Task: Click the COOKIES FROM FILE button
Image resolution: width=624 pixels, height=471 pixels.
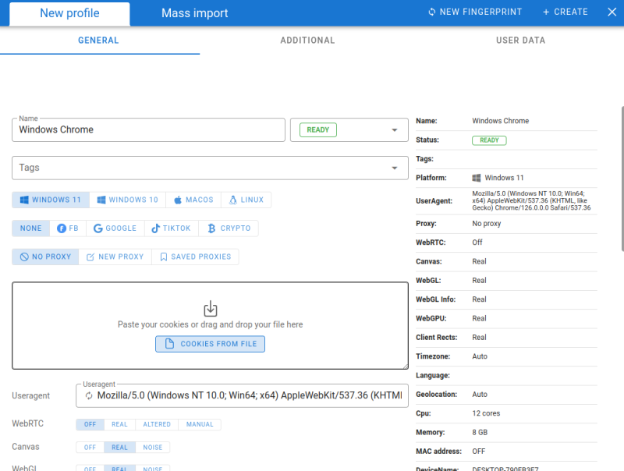Action: point(210,343)
